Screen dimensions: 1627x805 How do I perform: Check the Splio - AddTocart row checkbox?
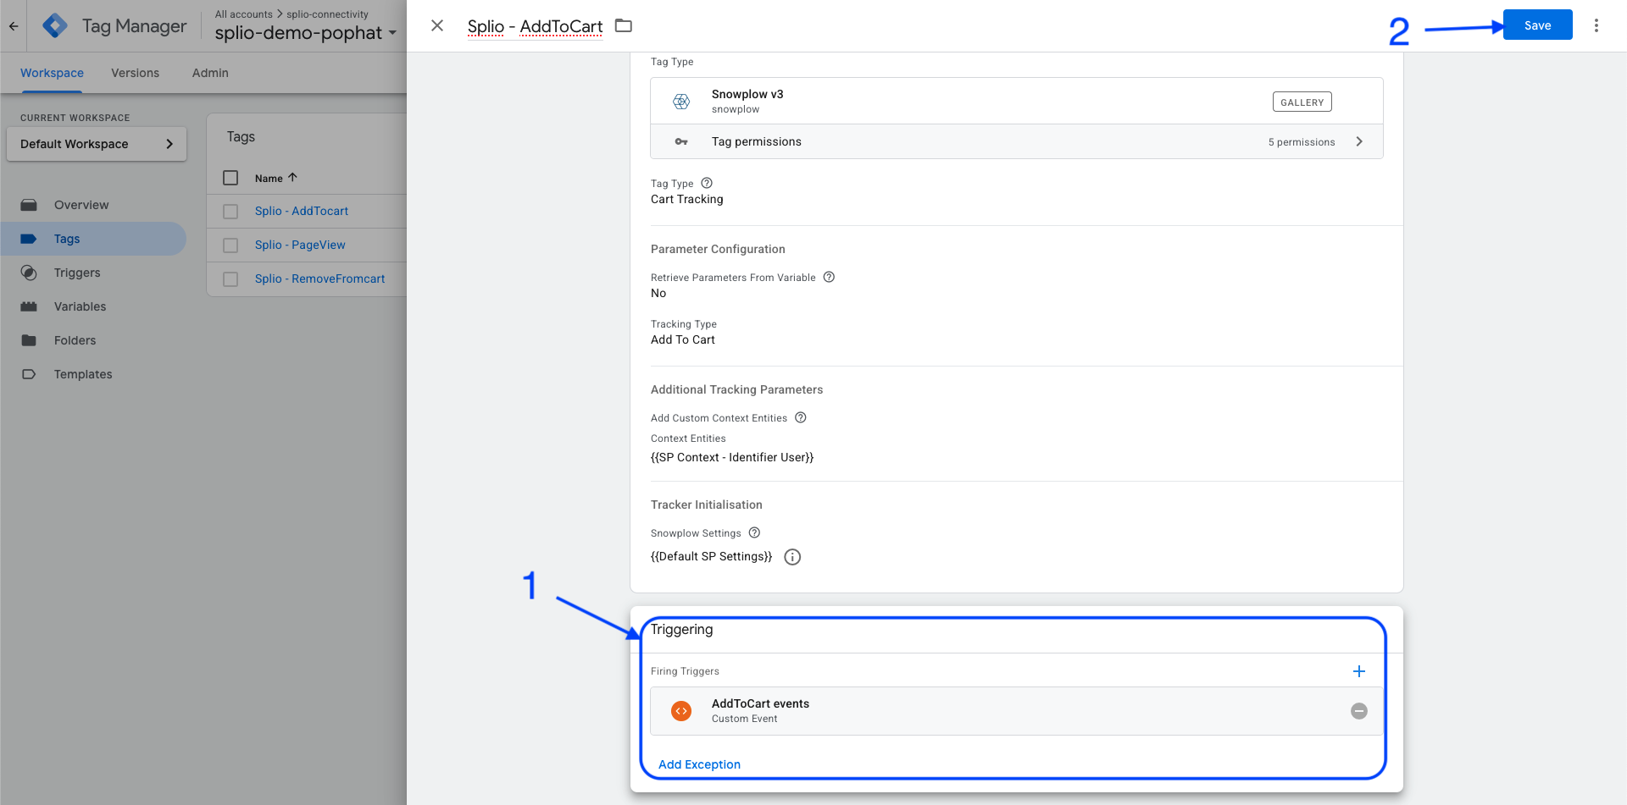230,212
